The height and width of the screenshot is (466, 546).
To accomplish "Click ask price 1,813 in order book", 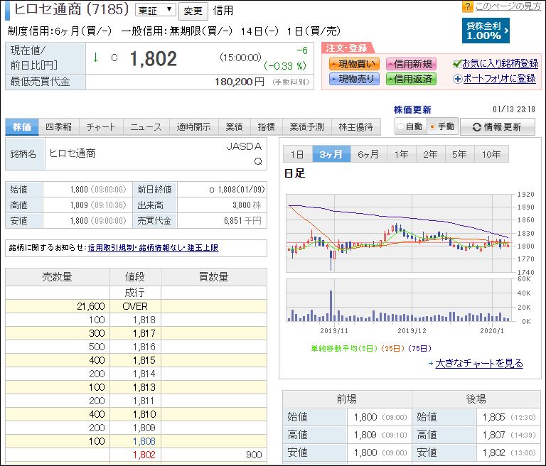I will pyautogui.click(x=144, y=387).
